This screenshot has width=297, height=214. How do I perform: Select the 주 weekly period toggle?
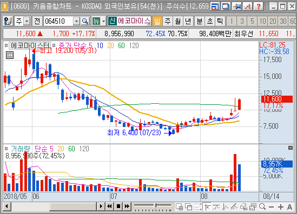tap(168, 21)
